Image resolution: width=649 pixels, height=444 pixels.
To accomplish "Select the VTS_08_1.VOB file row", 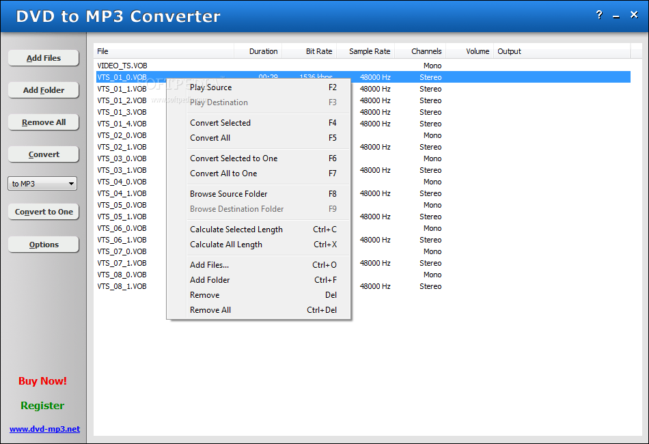I will coord(122,286).
